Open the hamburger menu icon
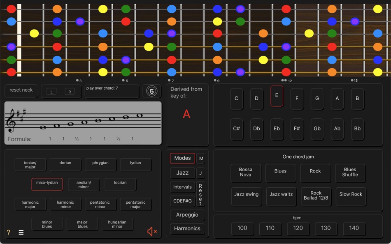 pyautogui.click(x=21, y=232)
